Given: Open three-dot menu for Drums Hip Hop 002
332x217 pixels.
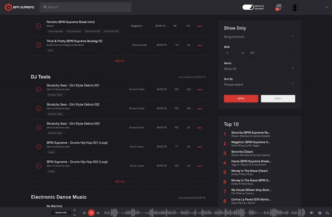Looking at the screenshot, I should (199, 166).
